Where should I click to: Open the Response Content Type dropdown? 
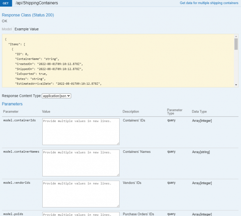pyautogui.click(x=56, y=96)
